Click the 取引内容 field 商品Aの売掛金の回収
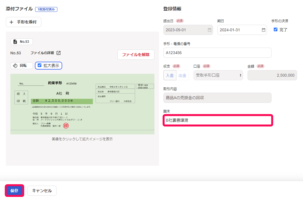This screenshot has height=200, width=303. [217, 98]
